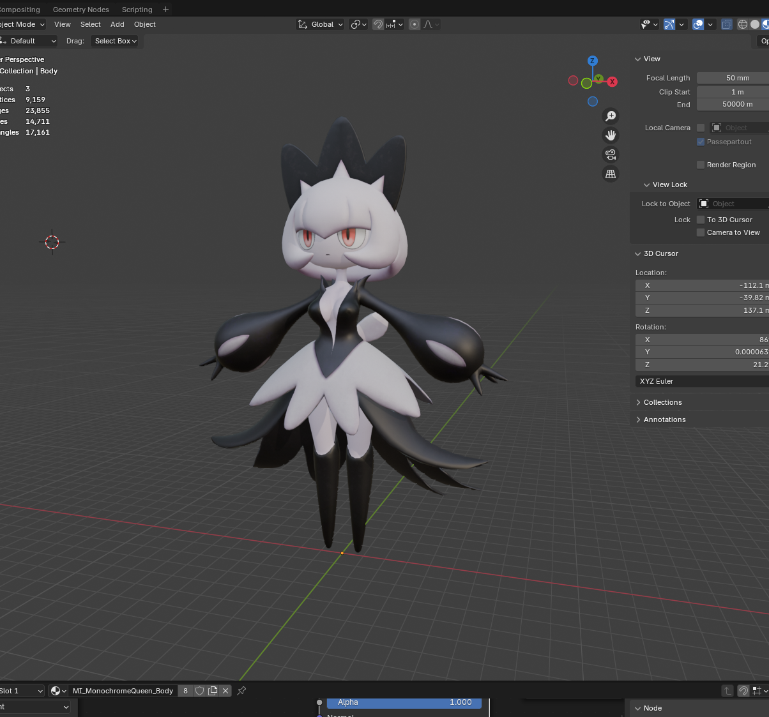Toggle X-ray mode

click(x=727, y=24)
